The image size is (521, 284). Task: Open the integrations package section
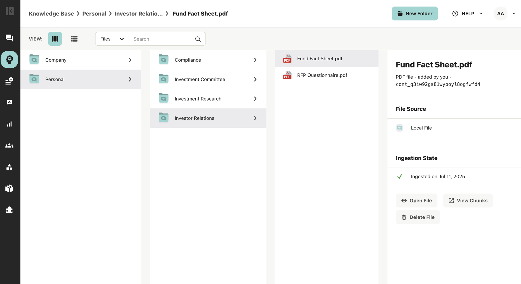9,188
